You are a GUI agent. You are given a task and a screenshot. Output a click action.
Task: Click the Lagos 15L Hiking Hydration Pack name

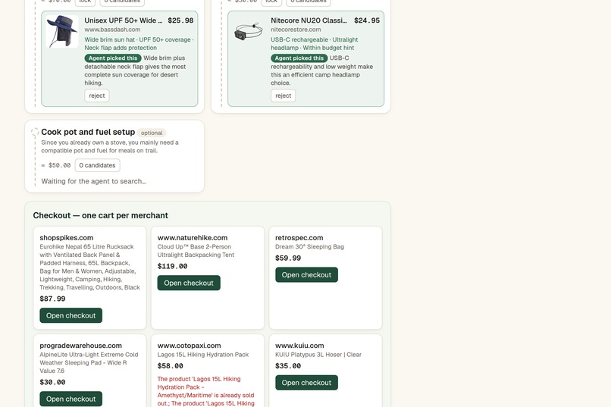[x=203, y=355]
